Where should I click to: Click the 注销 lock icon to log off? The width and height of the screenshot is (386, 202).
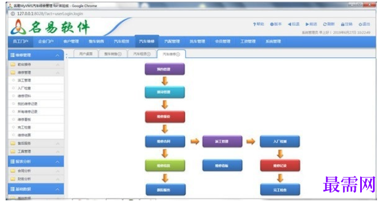tap(343, 24)
